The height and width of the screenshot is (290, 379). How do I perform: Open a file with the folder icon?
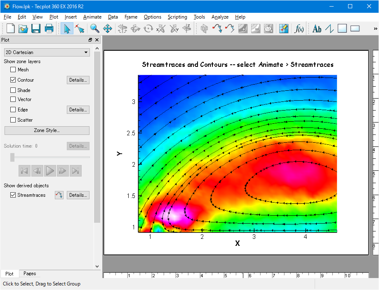(x=23, y=28)
